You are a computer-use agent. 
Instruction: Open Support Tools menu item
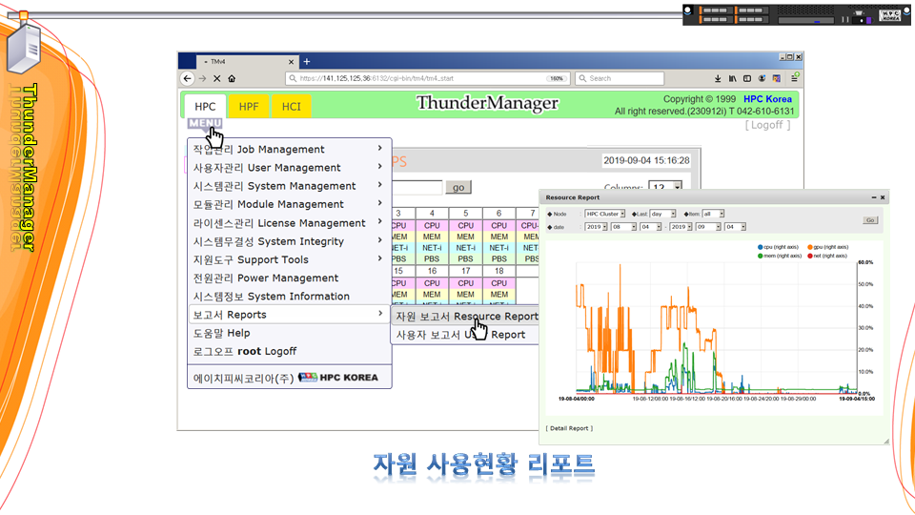coord(289,259)
